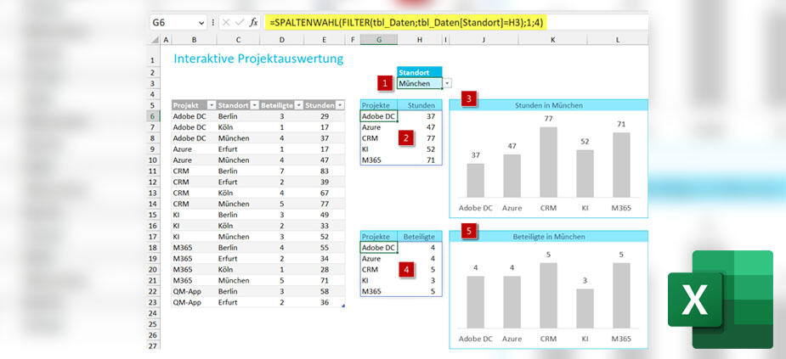Click the Cancel X icon in formula bar
The width and height of the screenshot is (786, 359).
(x=225, y=22)
